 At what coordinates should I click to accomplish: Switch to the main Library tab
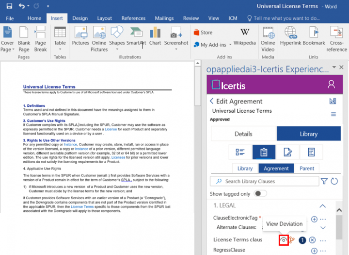tap(308, 134)
